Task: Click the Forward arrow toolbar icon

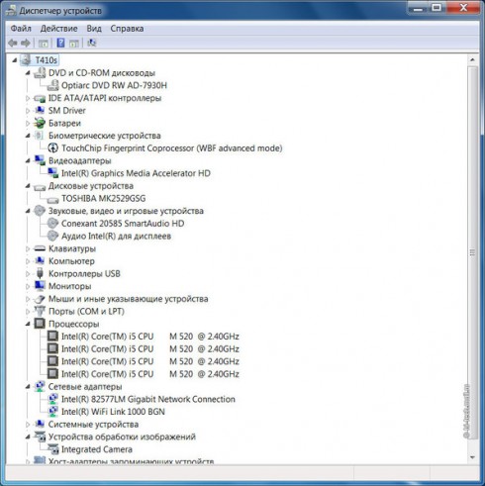Action: point(26,43)
